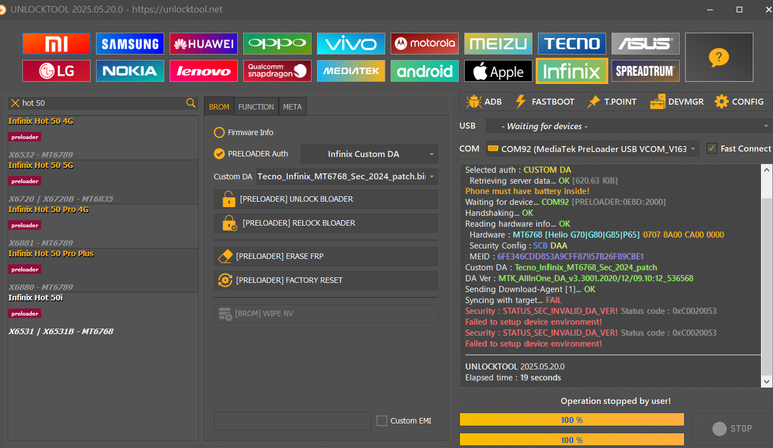
Task: Select the Nokia brand logo
Action: 130,71
